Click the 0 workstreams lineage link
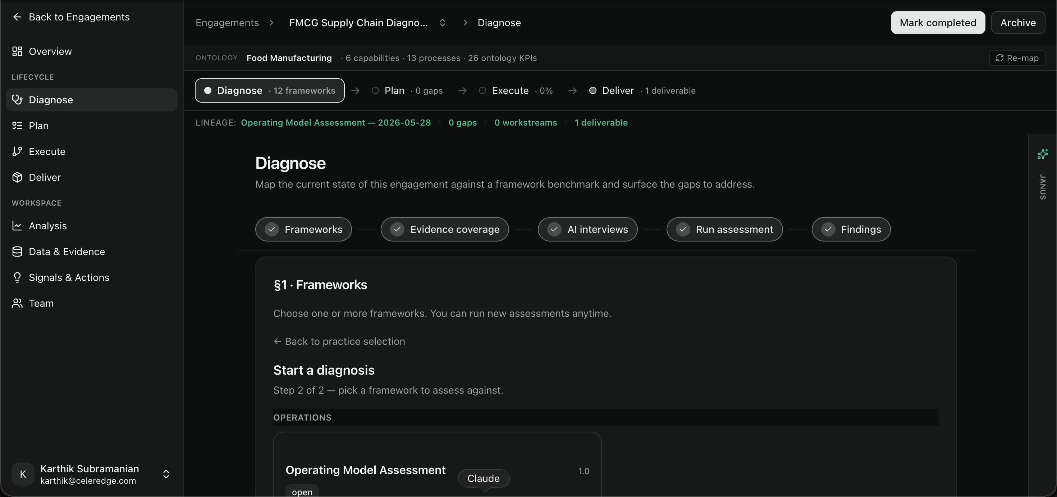 point(526,122)
